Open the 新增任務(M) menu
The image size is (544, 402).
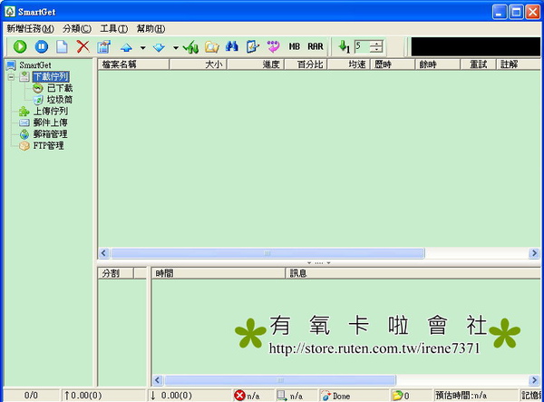tap(31, 29)
